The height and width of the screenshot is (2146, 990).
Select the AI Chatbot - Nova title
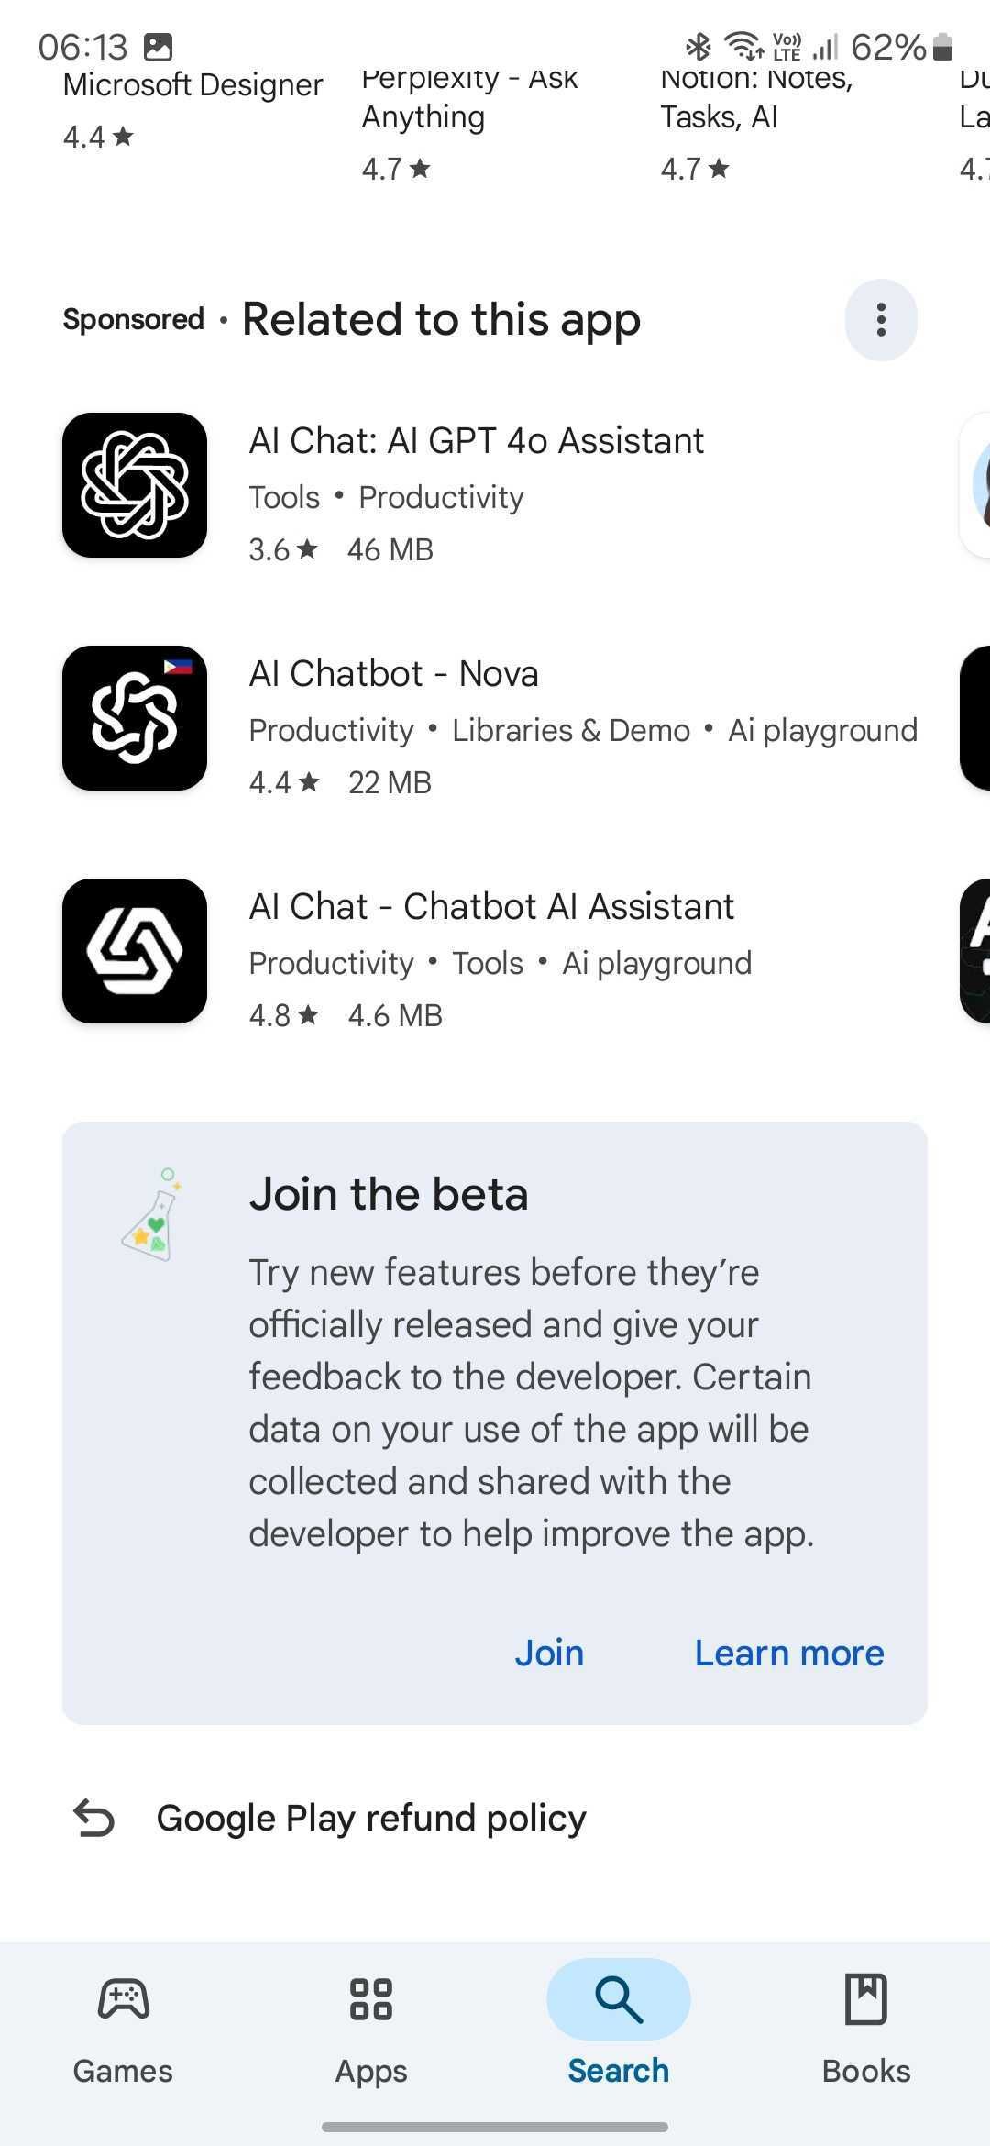pos(393,673)
